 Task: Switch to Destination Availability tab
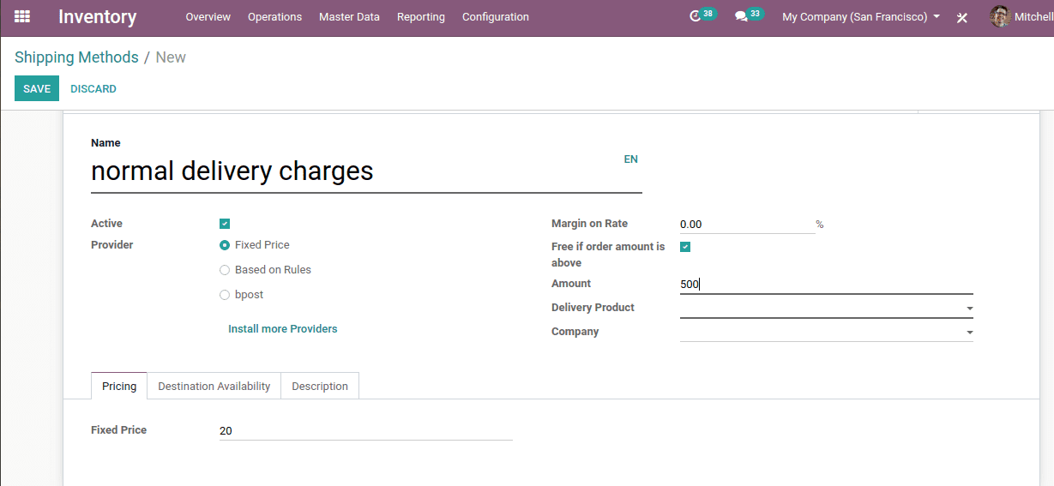tap(214, 386)
